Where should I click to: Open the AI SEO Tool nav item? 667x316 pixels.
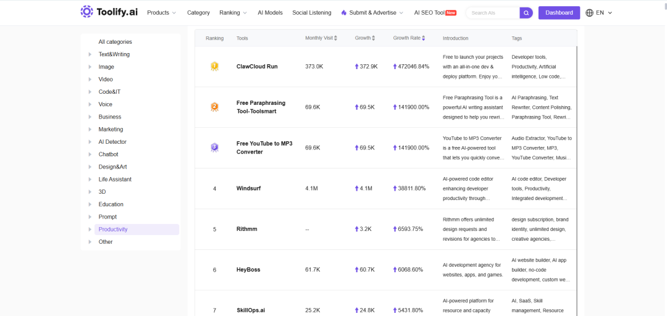pyautogui.click(x=430, y=13)
